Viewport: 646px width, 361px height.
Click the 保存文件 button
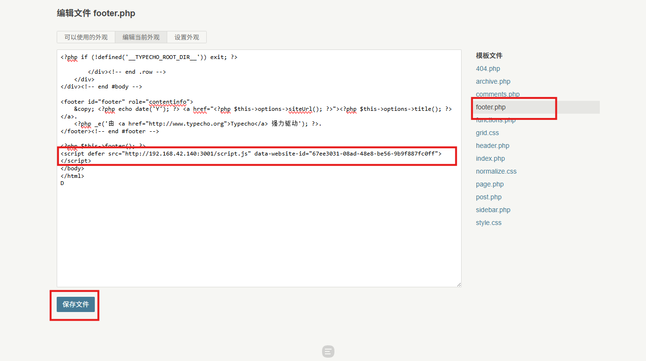[76, 304]
